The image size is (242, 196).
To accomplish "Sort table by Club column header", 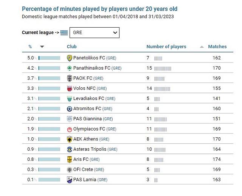I will [72, 47].
